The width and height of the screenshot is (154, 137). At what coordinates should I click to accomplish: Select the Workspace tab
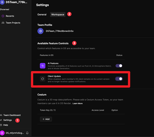click(58, 15)
